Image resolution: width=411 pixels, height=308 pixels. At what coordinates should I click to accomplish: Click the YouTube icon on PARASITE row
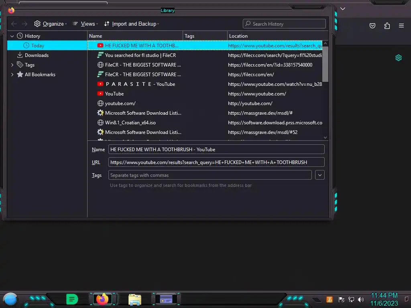click(100, 84)
